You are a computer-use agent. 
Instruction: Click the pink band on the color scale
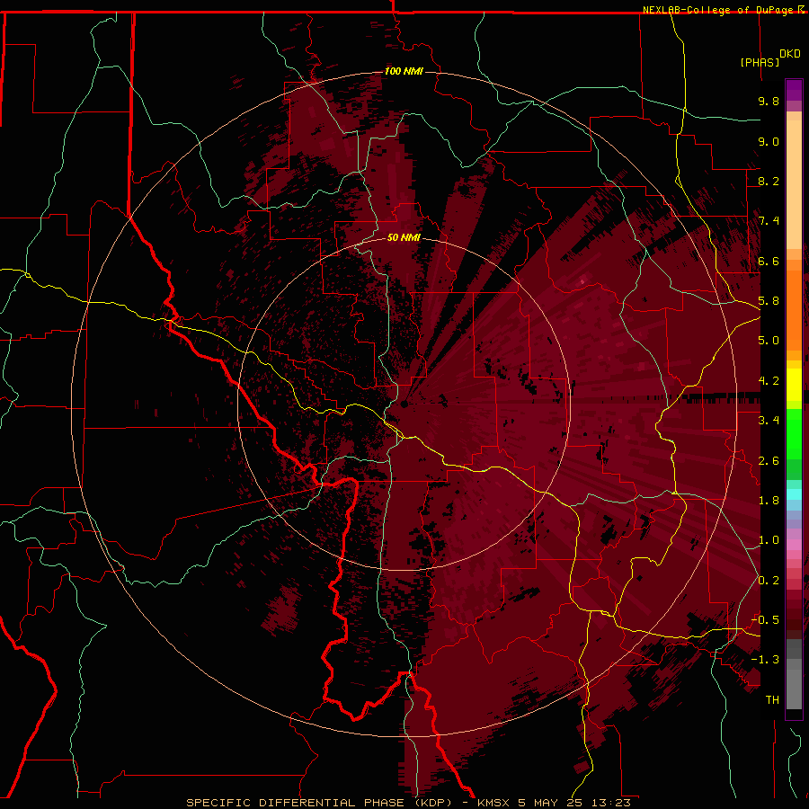794,545
